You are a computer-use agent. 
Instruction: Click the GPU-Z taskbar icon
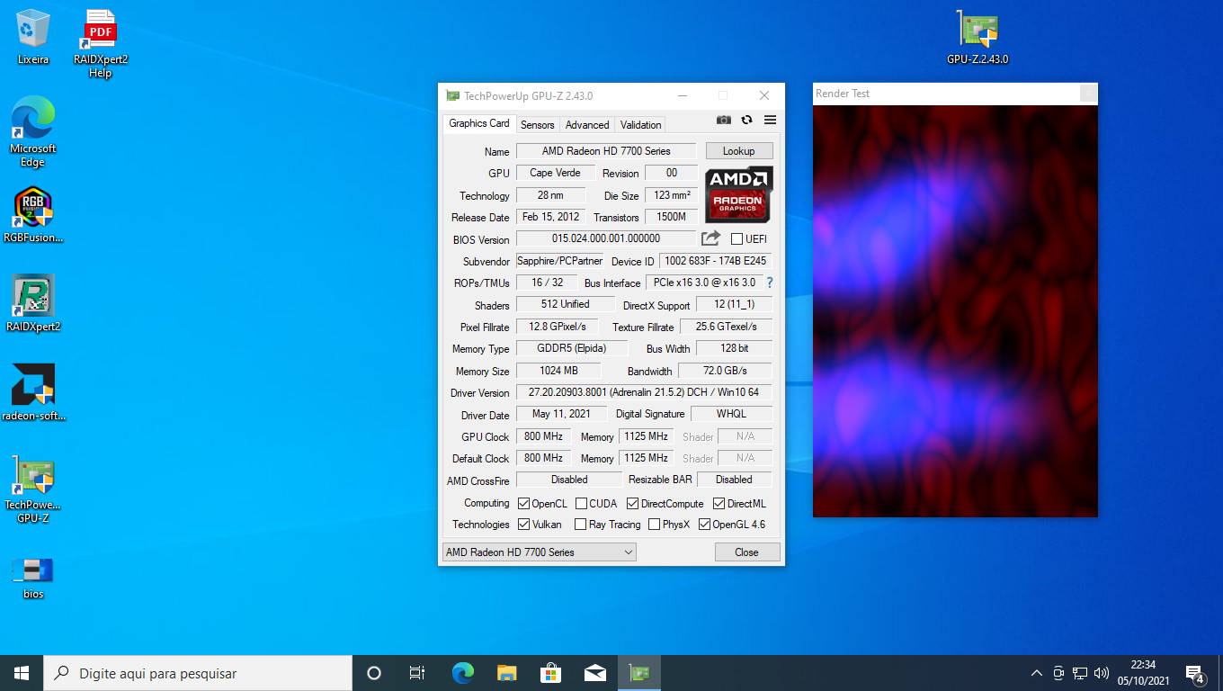[x=639, y=673]
